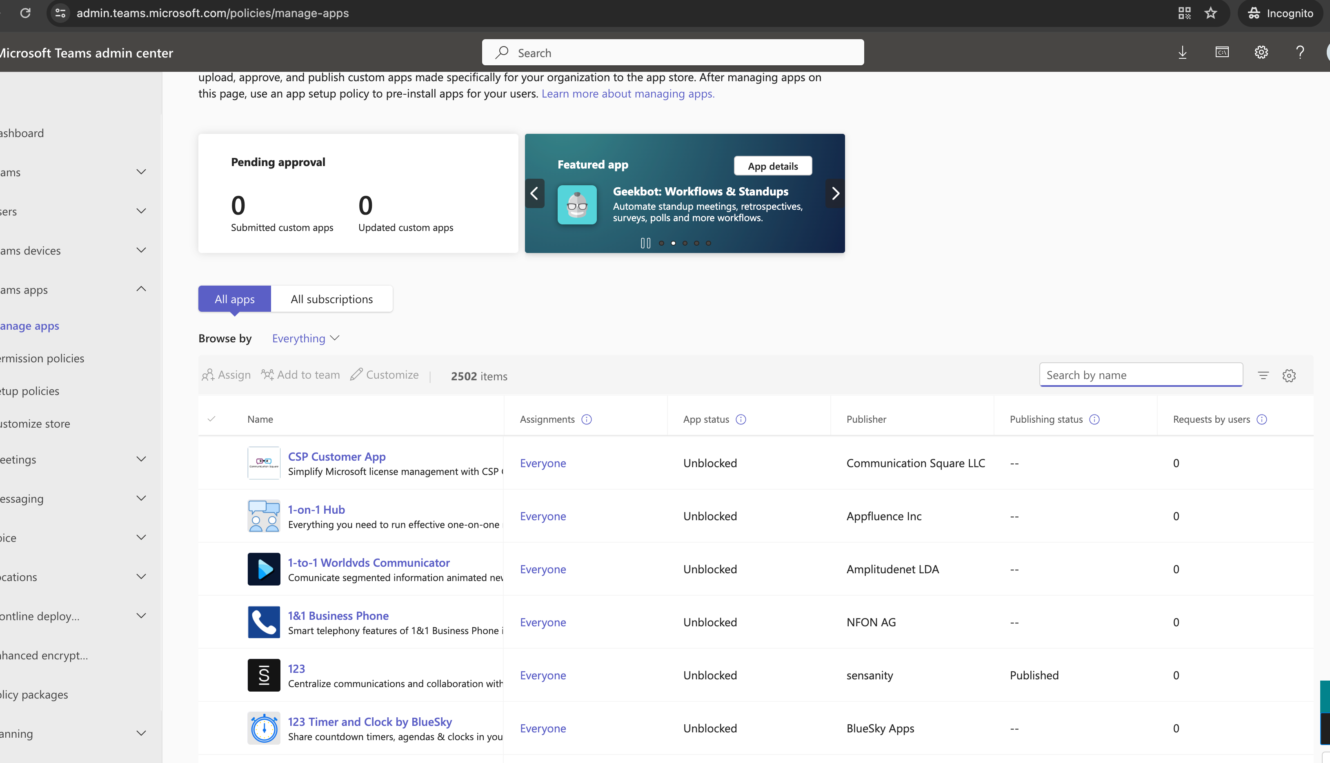Screen dimensions: 1330x763
Task: Open the filter icon beside Search by name
Action: coord(1263,375)
